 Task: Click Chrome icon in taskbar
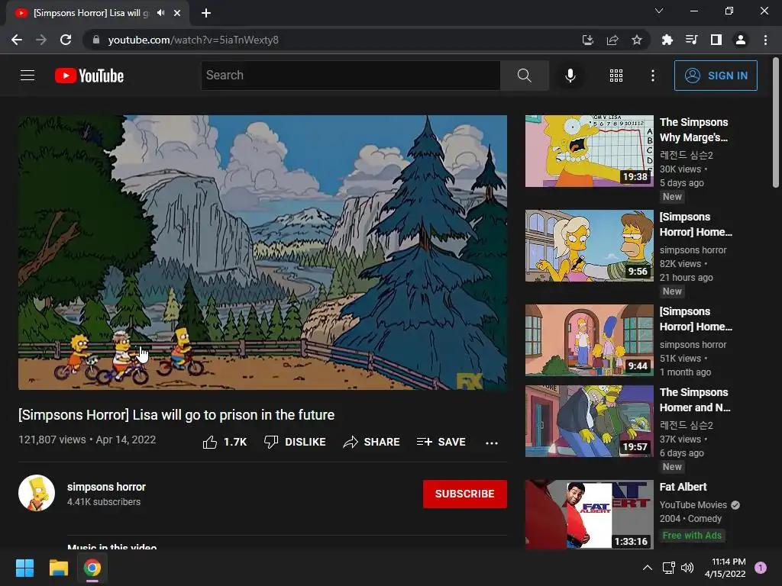click(x=92, y=568)
